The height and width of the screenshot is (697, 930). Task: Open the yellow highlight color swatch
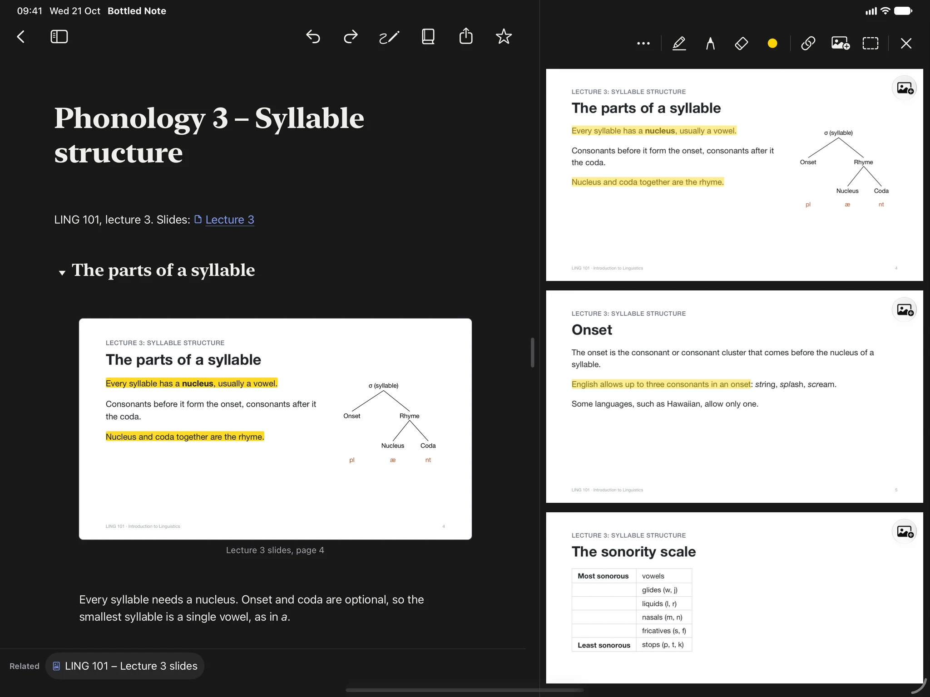point(772,44)
